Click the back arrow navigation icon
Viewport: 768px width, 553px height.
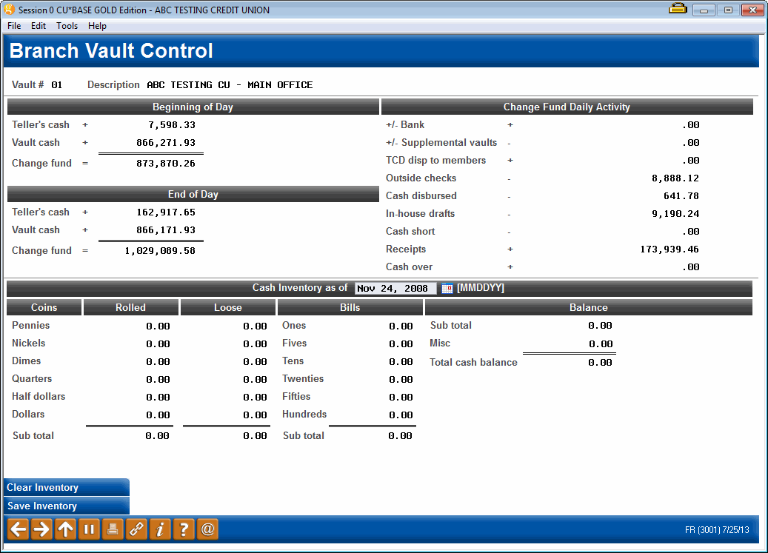17,529
